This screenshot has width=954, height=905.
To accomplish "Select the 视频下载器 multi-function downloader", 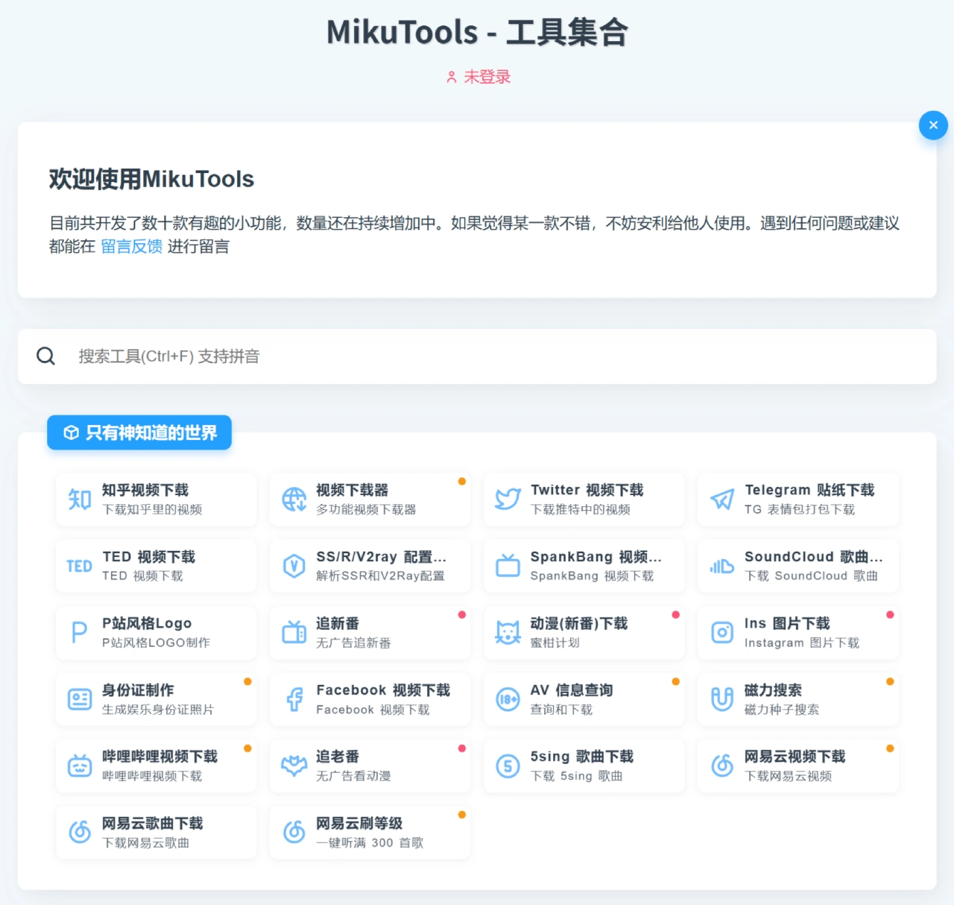I will (370, 499).
